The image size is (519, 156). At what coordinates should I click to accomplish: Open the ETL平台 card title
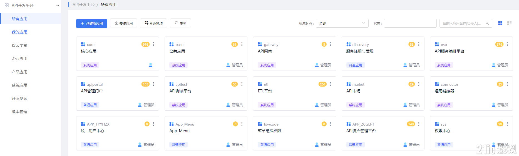tap(265, 91)
